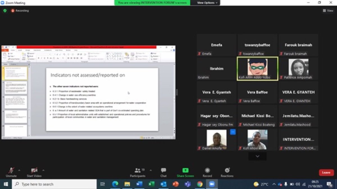This screenshot has height=189, width=337.
Task: Click the red Leave button
Action: point(326,172)
